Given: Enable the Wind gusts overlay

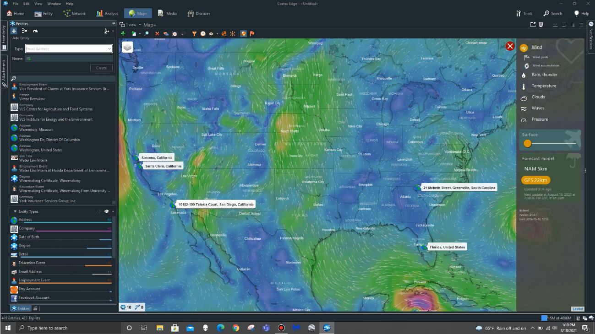Looking at the screenshot, I should click(541, 57).
